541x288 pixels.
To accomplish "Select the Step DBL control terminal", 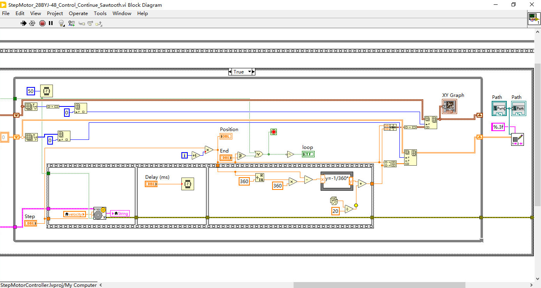I will 31,223.
